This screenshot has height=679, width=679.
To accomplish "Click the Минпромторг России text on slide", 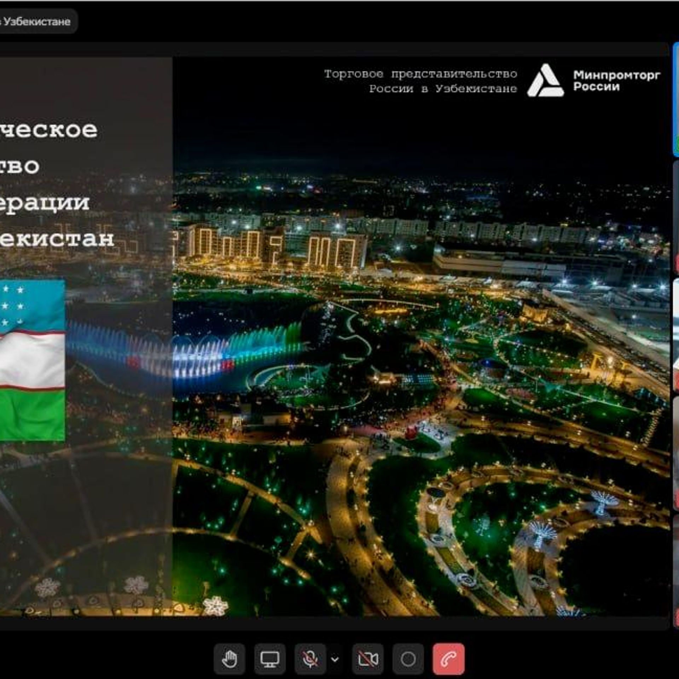I will (x=616, y=81).
